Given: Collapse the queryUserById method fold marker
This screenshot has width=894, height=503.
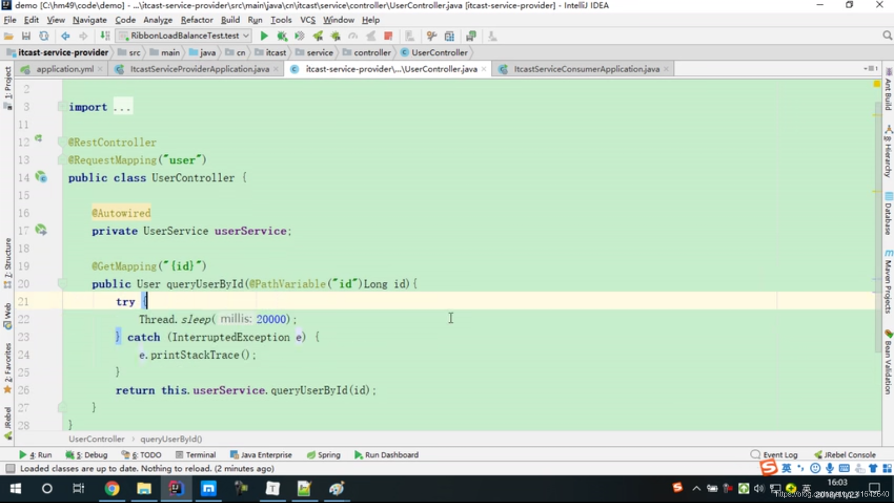Looking at the screenshot, I should (61, 283).
